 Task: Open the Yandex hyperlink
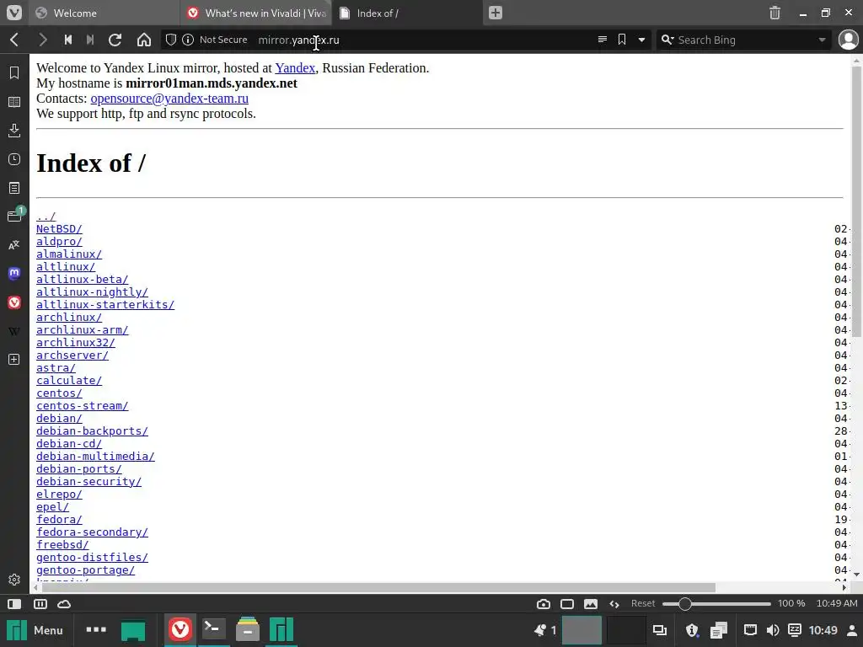coord(295,67)
